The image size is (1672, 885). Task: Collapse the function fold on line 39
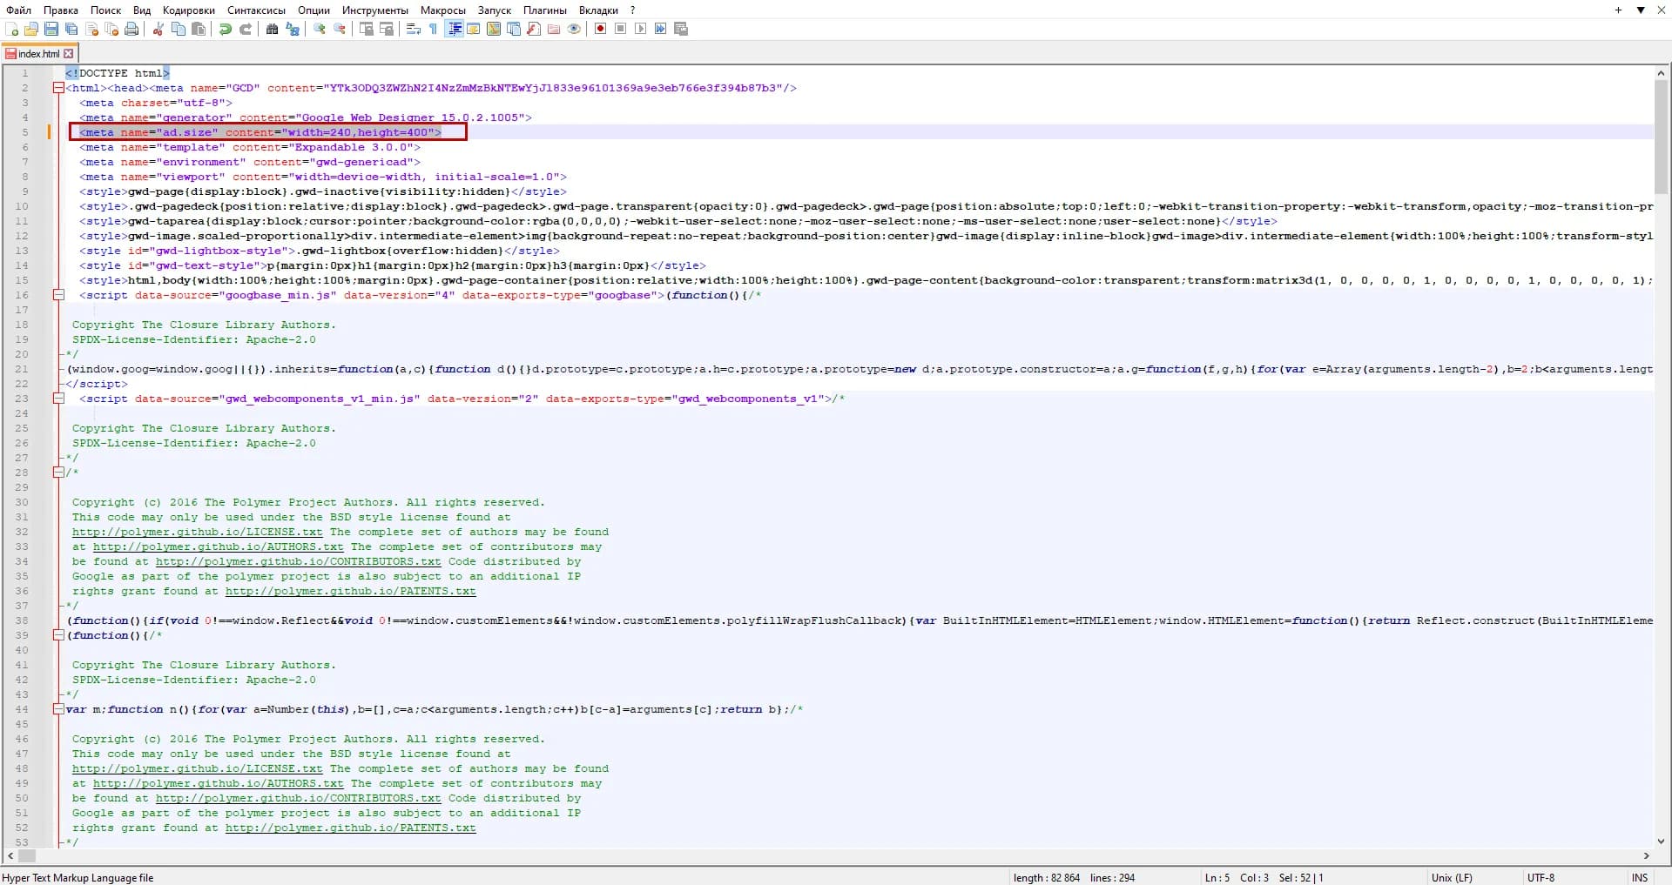coord(58,635)
